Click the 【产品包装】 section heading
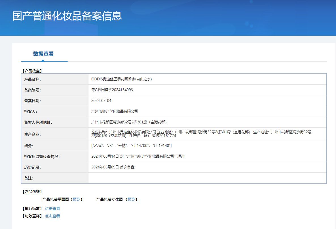The height and width of the screenshot is (229, 336). (32, 192)
